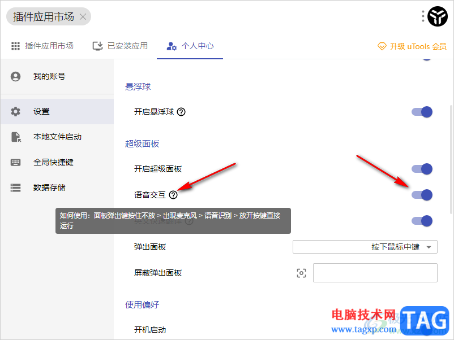Open 全局快捷键 in the sidebar
Viewport: 454px width, 340px height.
(57, 162)
